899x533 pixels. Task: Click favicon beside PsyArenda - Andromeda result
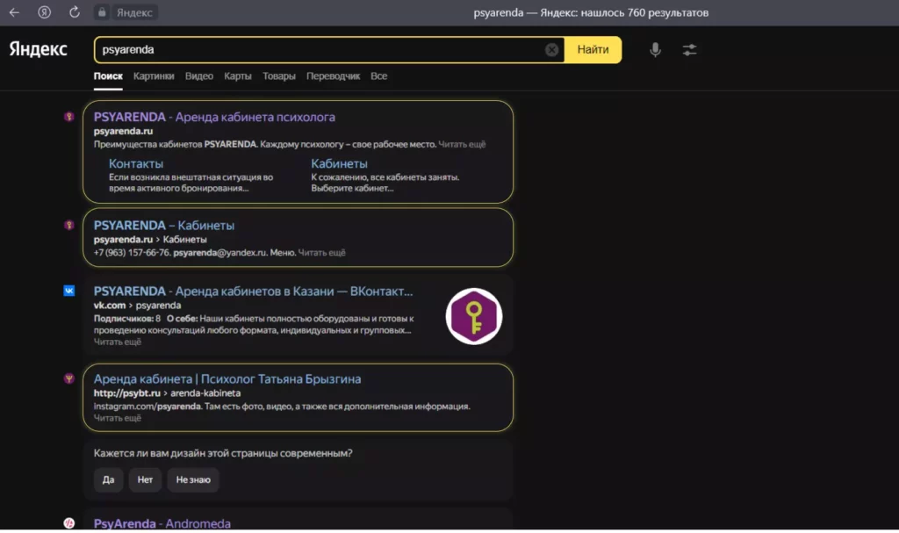pyautogui.click(x=68, y=523)
